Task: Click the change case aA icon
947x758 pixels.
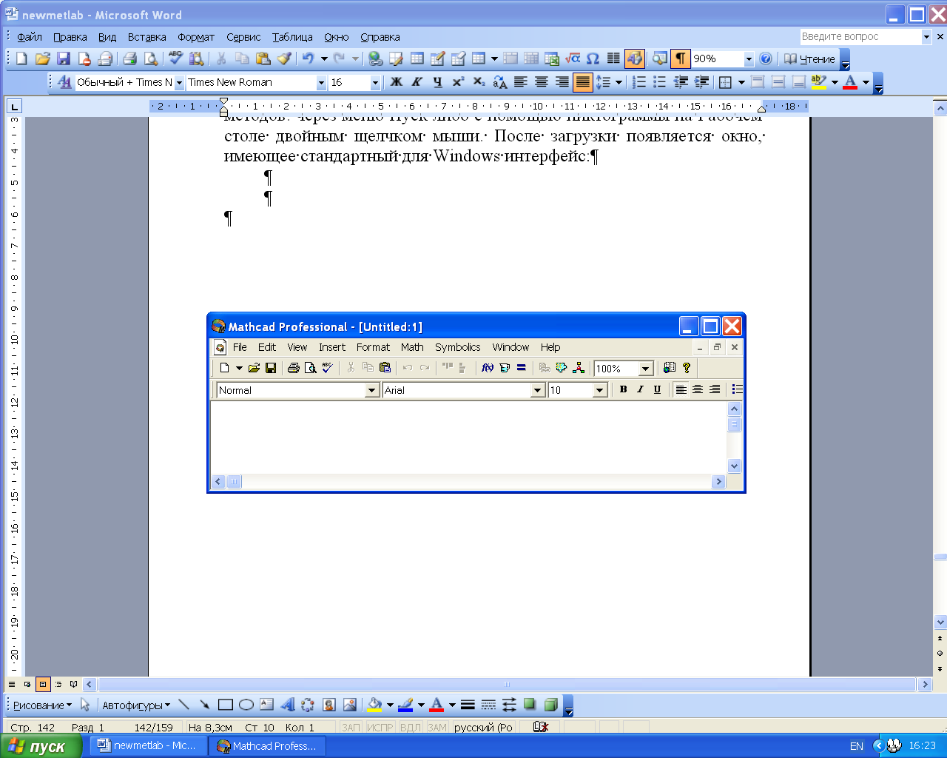Action: 500,82
